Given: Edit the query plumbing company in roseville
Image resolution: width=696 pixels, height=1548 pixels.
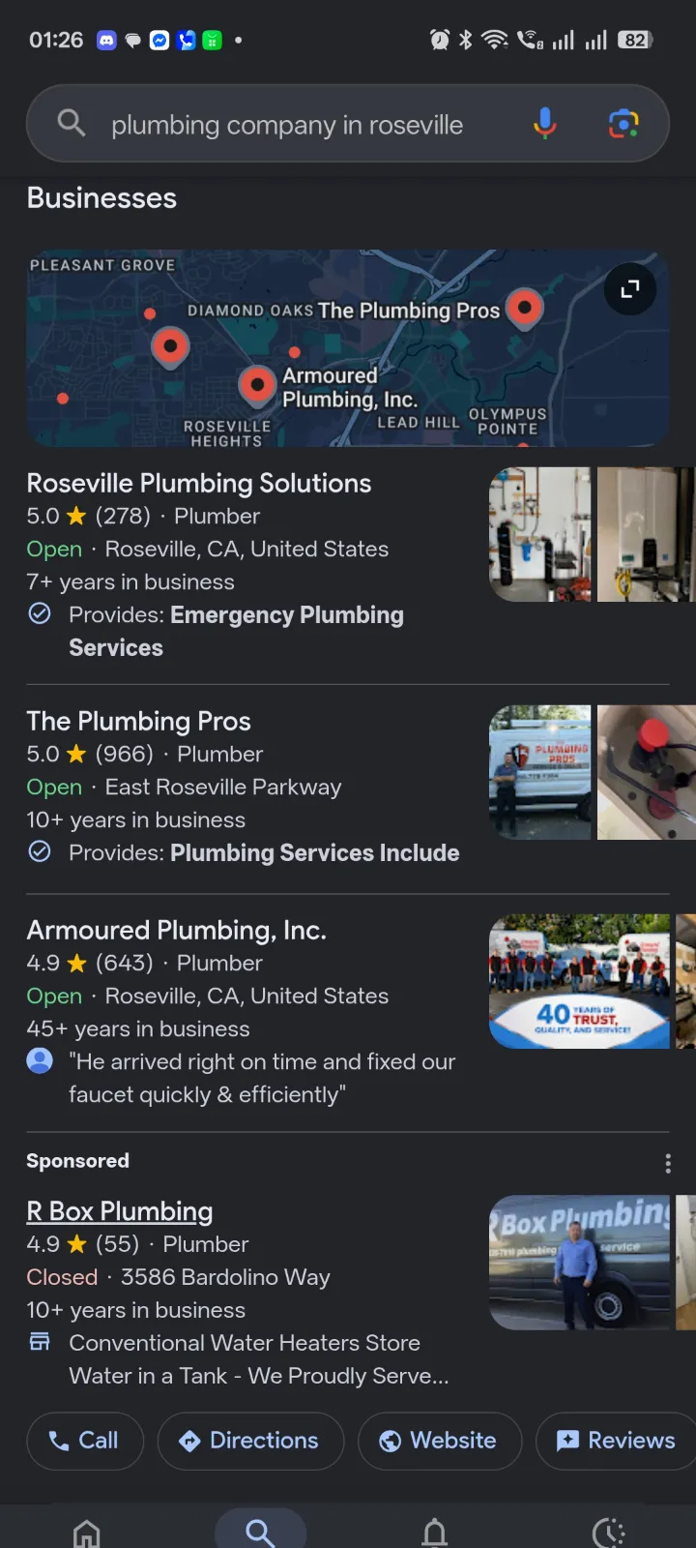Looking at the screenshot, I should pos(287,125).
